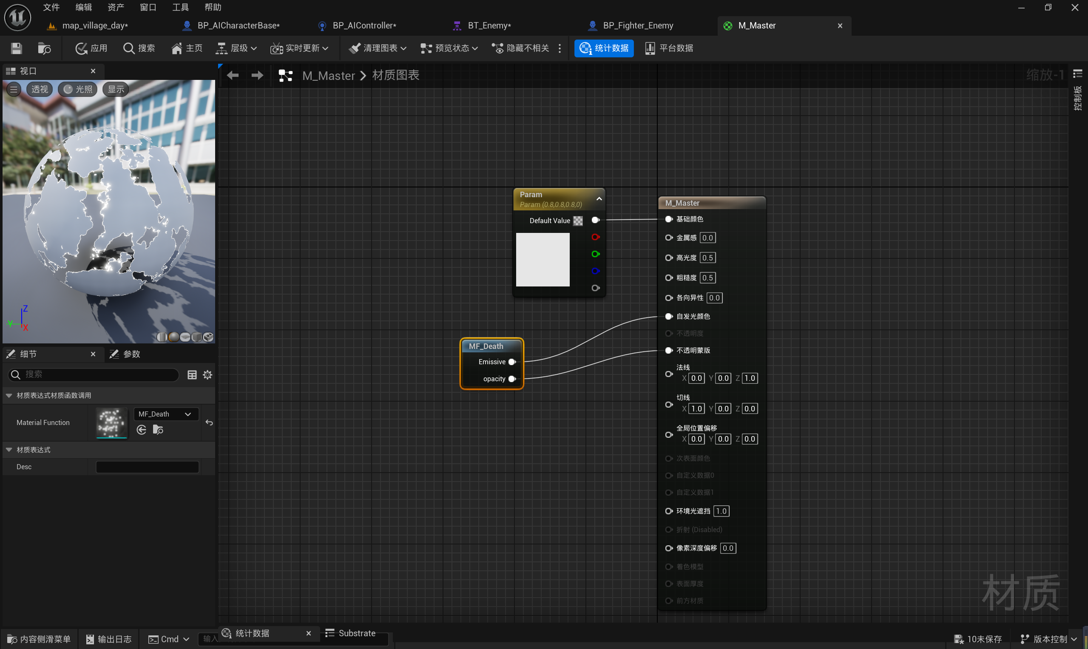This screenshot has height=649, width=1088.
Task: Collapse the Param node chevron
Action: (599, 199)
